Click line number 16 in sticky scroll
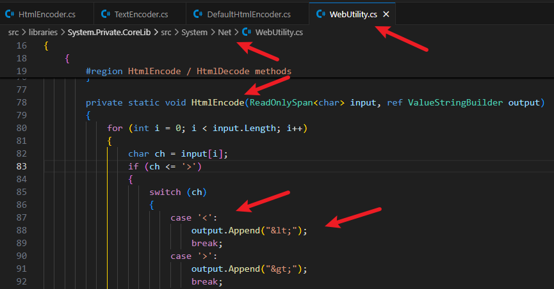This screenshot has height=289, width=554. pos(22,45)
